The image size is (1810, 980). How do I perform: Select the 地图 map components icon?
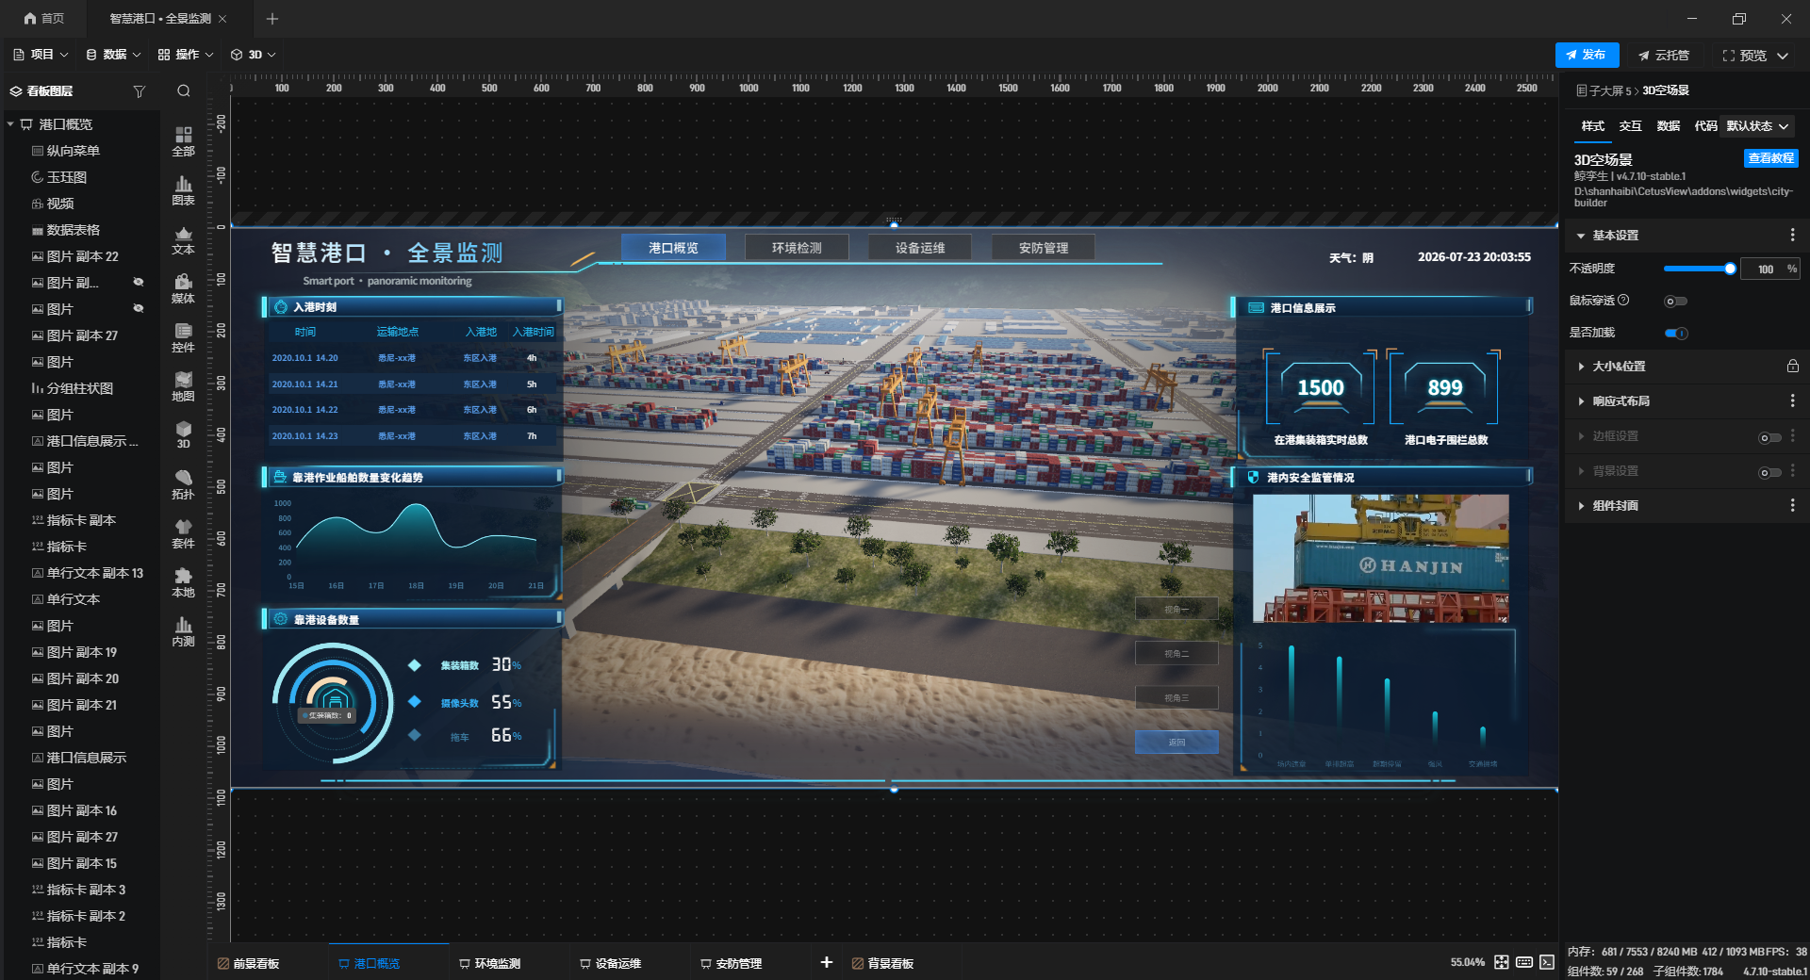point(183,386)
